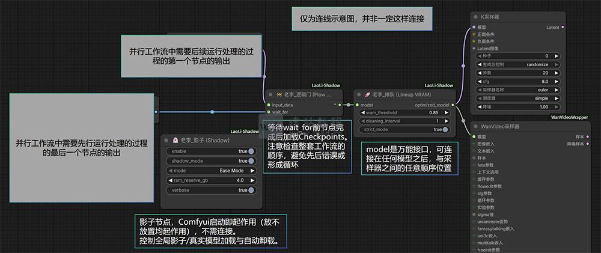
Task: Collapse the 老李_排队 Lineup VRAM node dot
Action: click(x=359, y=94)
